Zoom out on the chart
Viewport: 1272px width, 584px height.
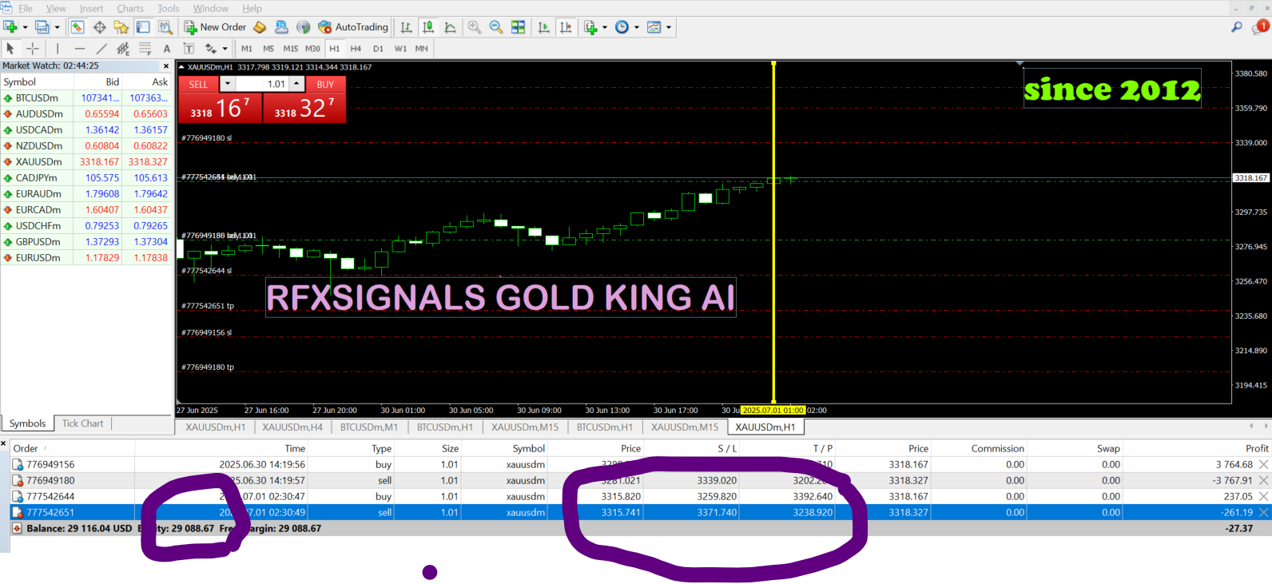click(x=496, y=27)
